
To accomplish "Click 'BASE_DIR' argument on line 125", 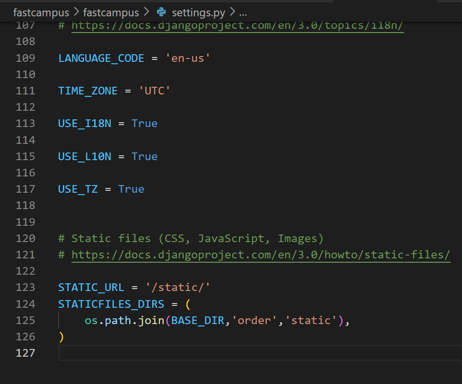I will [198, 321].
